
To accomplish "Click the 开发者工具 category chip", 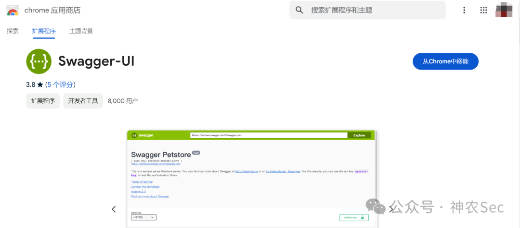I will coord(83,101).
